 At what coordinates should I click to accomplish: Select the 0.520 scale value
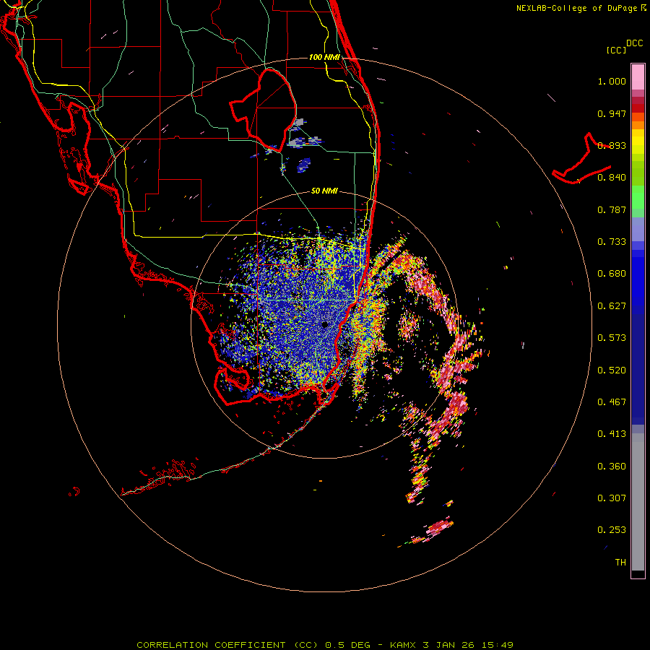[x=612, y=370]
